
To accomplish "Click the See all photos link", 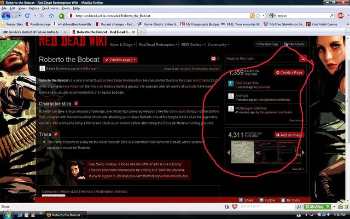I will (298, 169).
